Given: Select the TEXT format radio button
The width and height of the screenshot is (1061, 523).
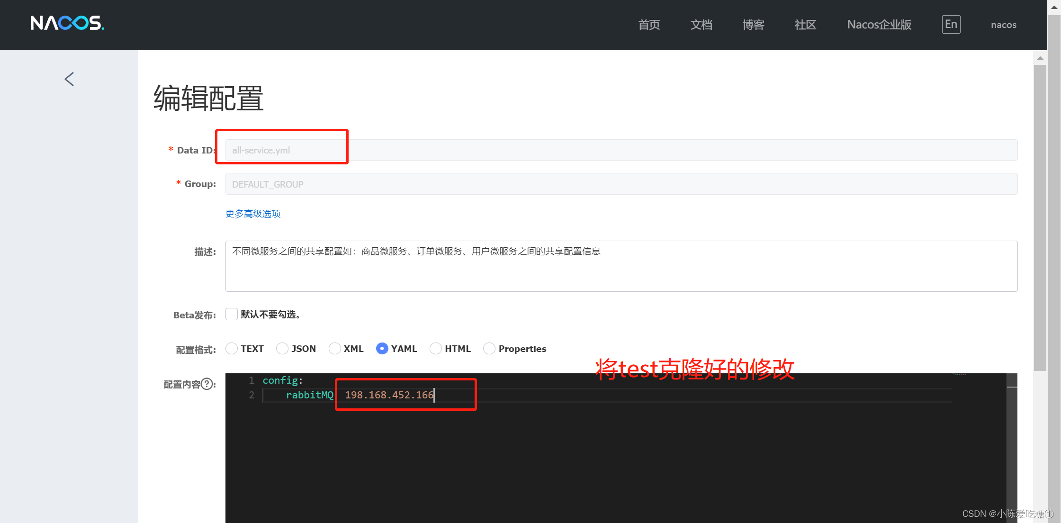Looking at the screenshot, I should pyautogui.click(x=232, y=349).
